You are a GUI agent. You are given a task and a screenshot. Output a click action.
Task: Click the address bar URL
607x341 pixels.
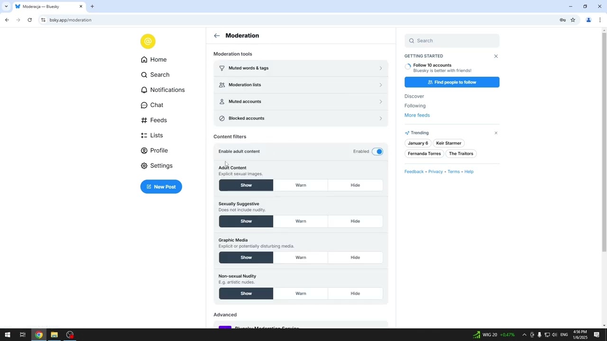(70, 20)
